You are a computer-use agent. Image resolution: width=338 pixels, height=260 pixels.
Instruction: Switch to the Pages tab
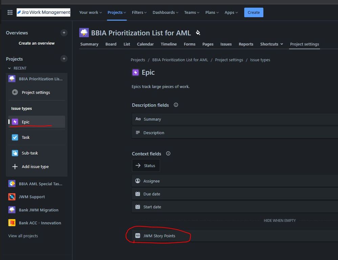point(208,44)
